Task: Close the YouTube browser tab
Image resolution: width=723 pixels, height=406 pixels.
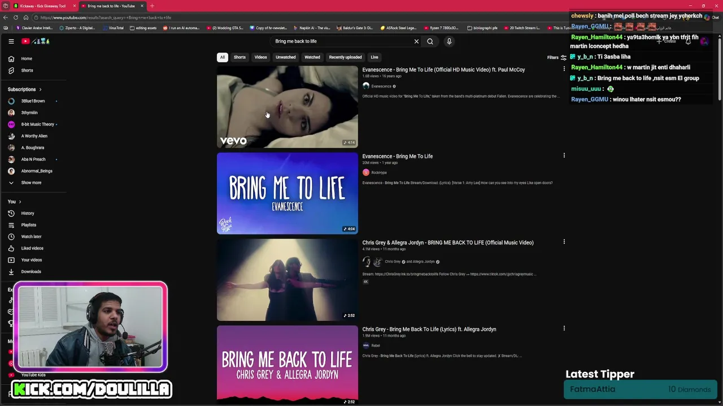Action: [142, 6]
